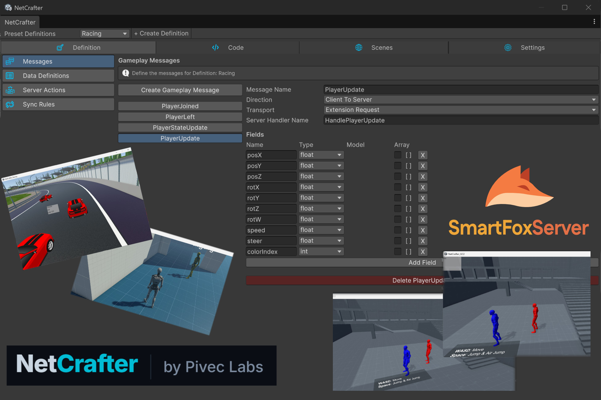
Task: Toggle the Array checkbox for colorIndex
Action: point(398,251)
